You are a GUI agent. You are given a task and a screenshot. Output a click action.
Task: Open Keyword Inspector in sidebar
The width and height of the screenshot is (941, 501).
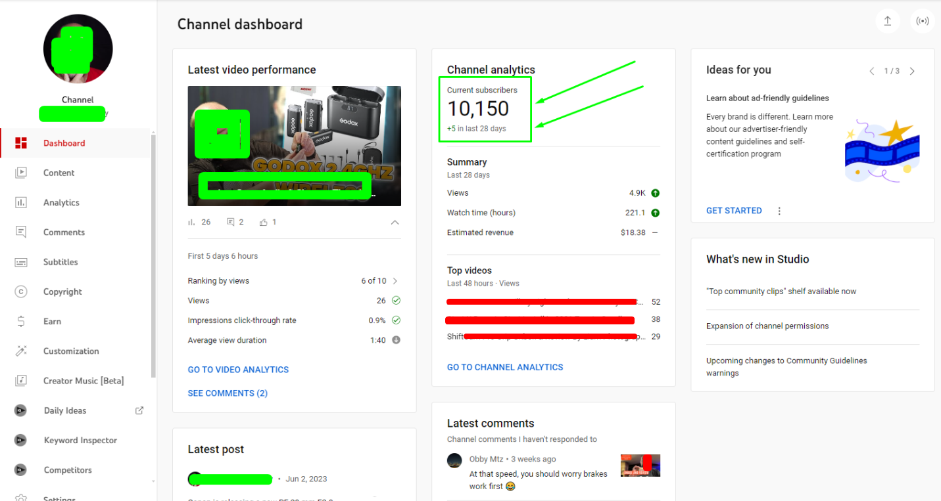(x=80, y=441)
